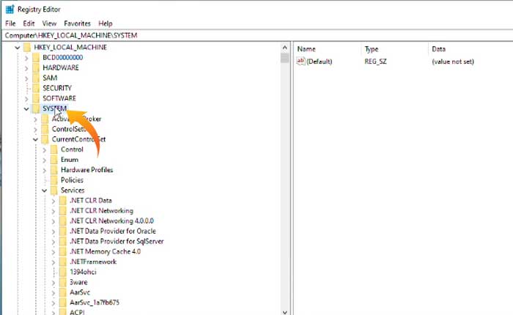This screenshot has height=315, width=513.
Task: Select the Services key label
Action: point(73,190)
